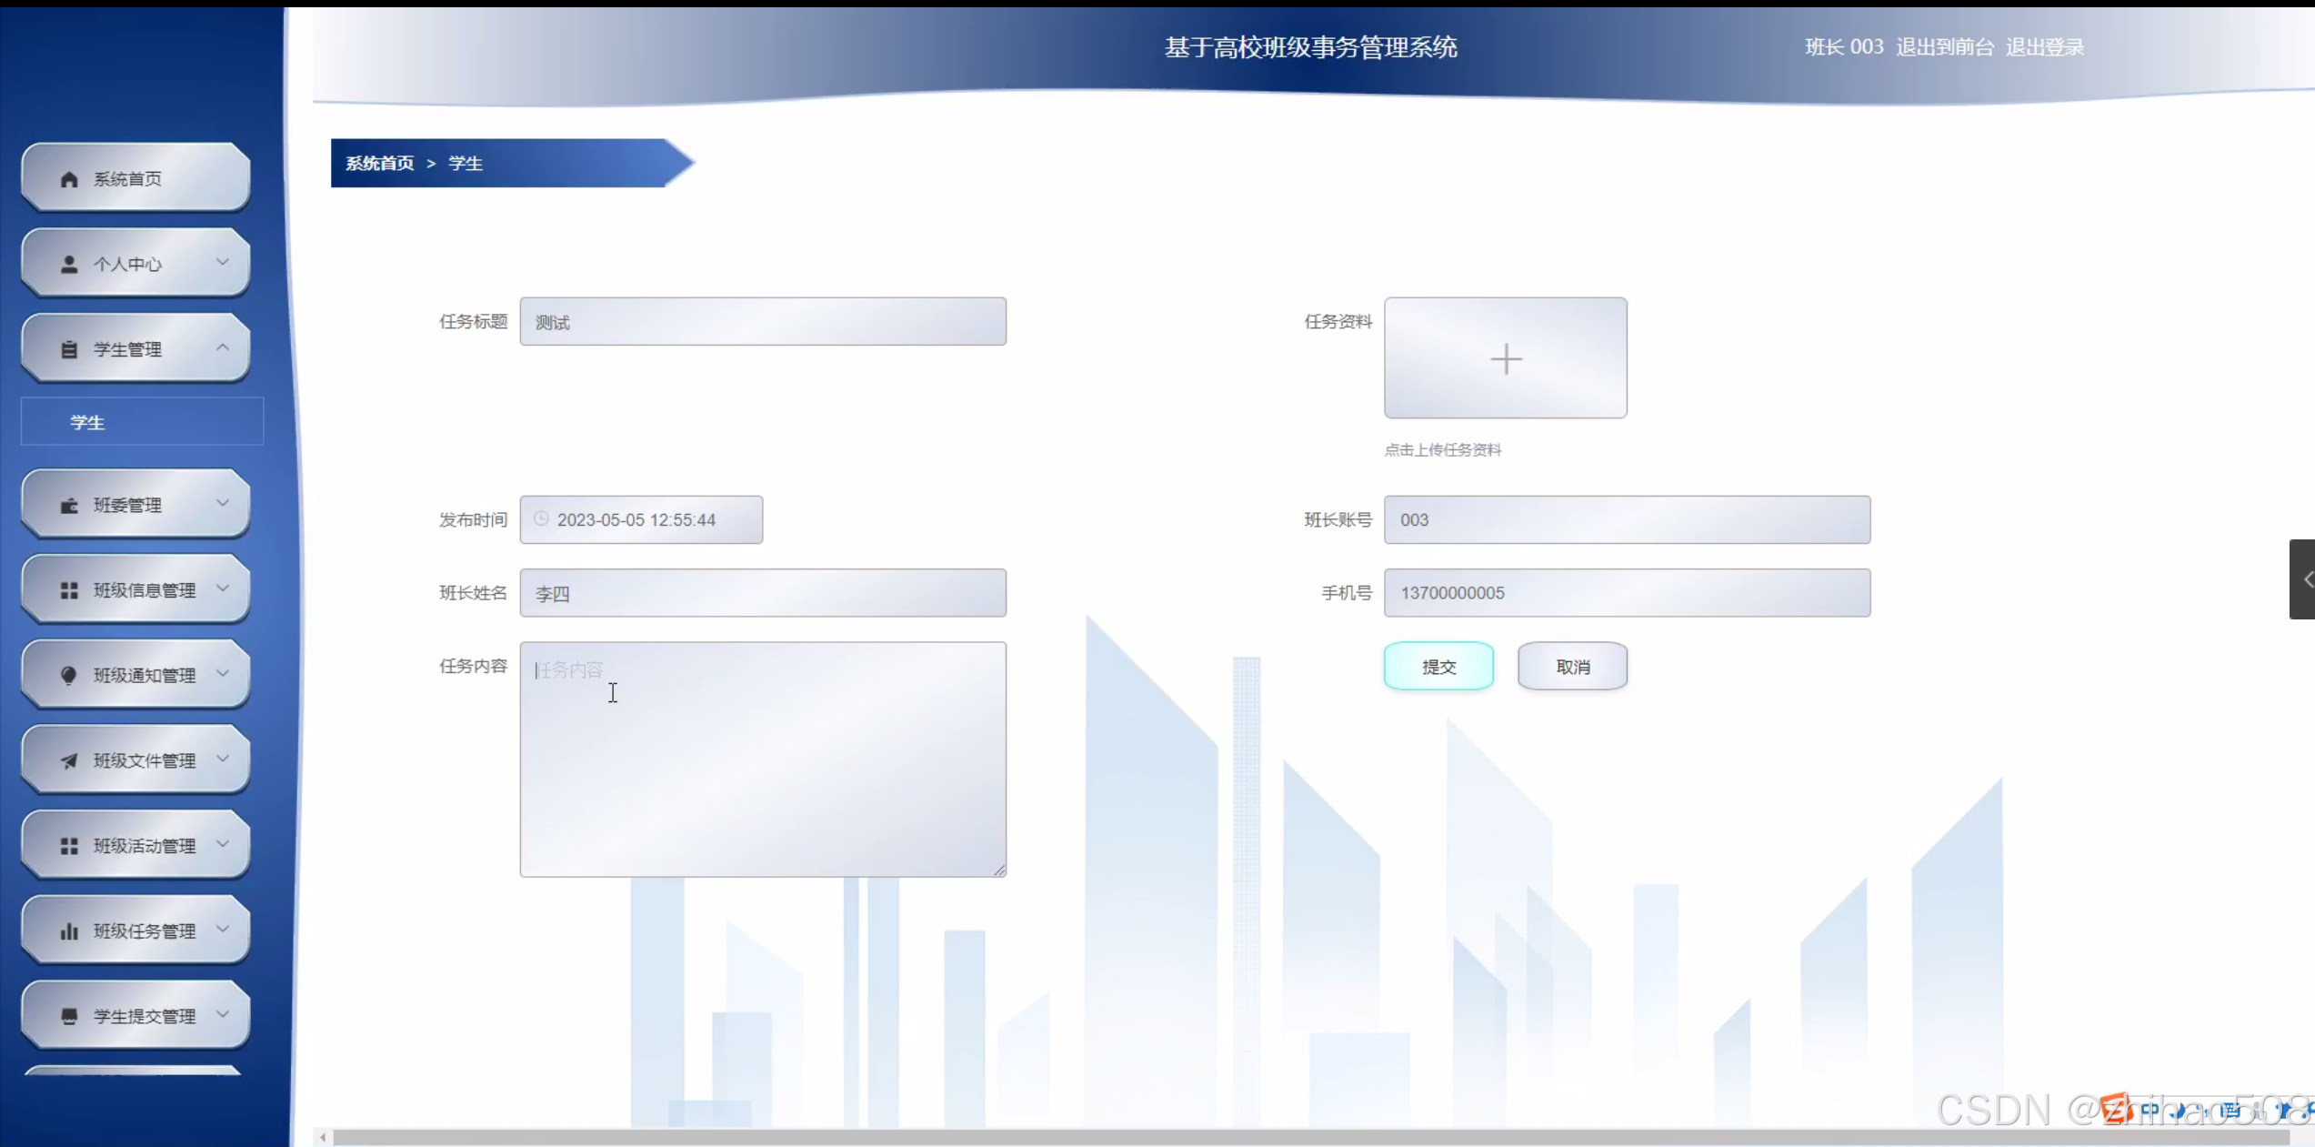Click the person icon beside 个人中心
This screenshot has width=2315, height=1147.
(69, 265)
